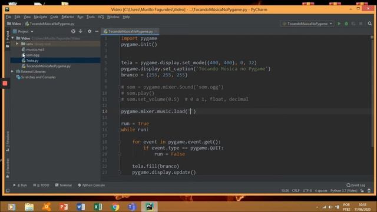Toggle fold marker at for event line
This screenshot has width=377, height=212.
pos(119,142)
